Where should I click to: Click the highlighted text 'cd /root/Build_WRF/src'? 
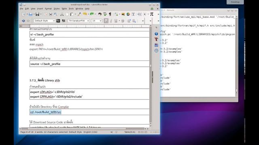click(x=46, y=112)
